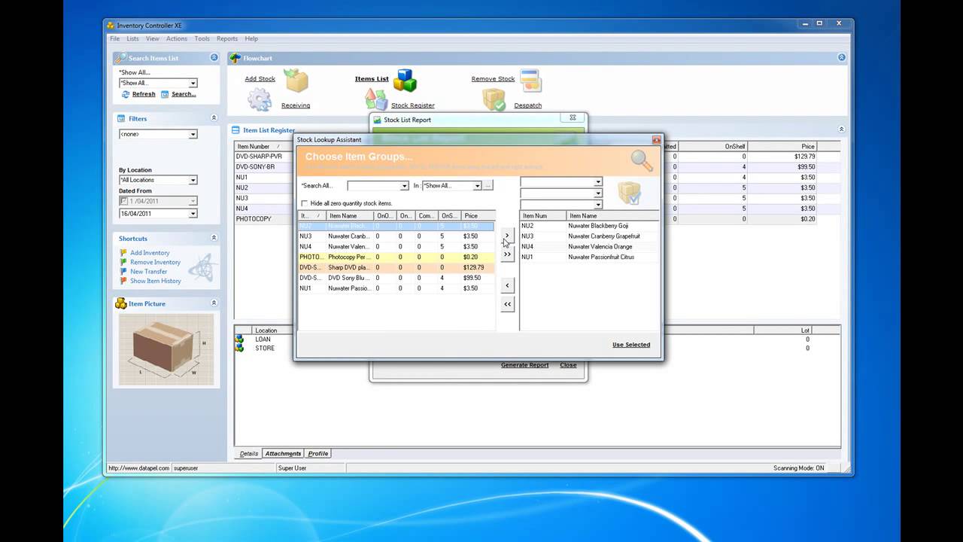Click the ellipsis button beside In dropdown
The height and width of the screenshot is (542, 963).
tap(488, 186)
